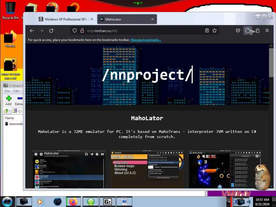The width and height of the screenshot is (276, 207).
Task: Toggle reader view
Action: [207, 31]
